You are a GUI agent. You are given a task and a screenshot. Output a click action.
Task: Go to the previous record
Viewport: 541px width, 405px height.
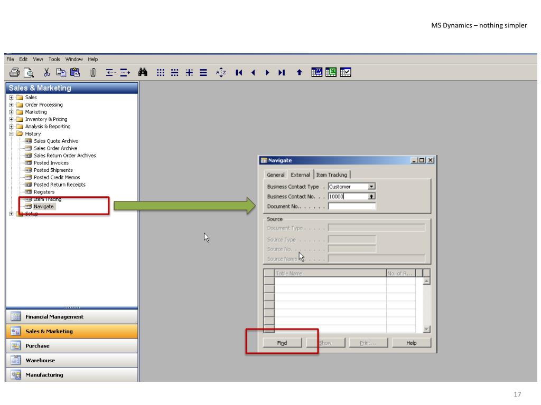point(253,72)
